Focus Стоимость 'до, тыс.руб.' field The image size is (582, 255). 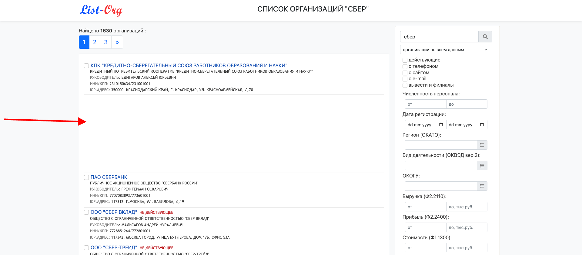[x=467, y=248]
